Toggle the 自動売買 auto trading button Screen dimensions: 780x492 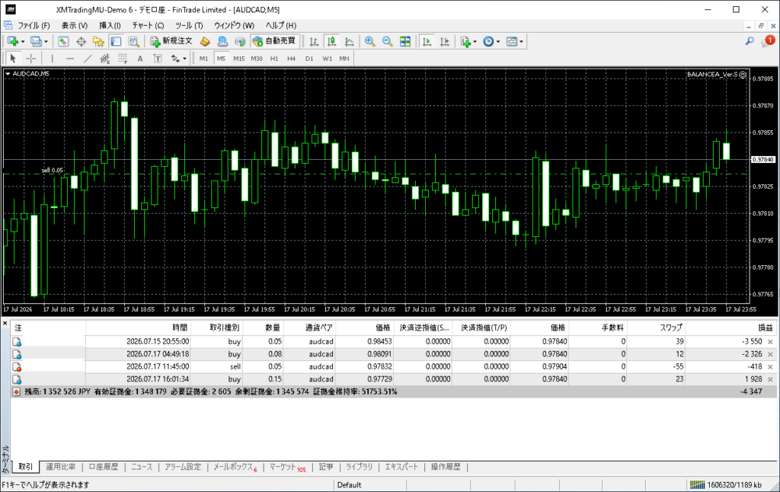pos(274,41)
